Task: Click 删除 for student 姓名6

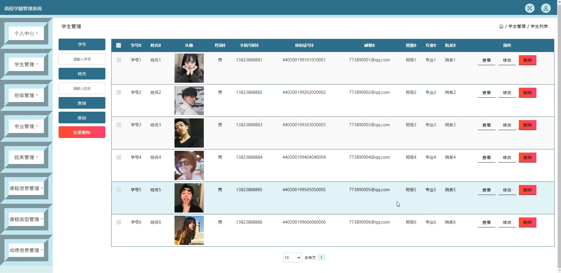Action: [528, 222]
